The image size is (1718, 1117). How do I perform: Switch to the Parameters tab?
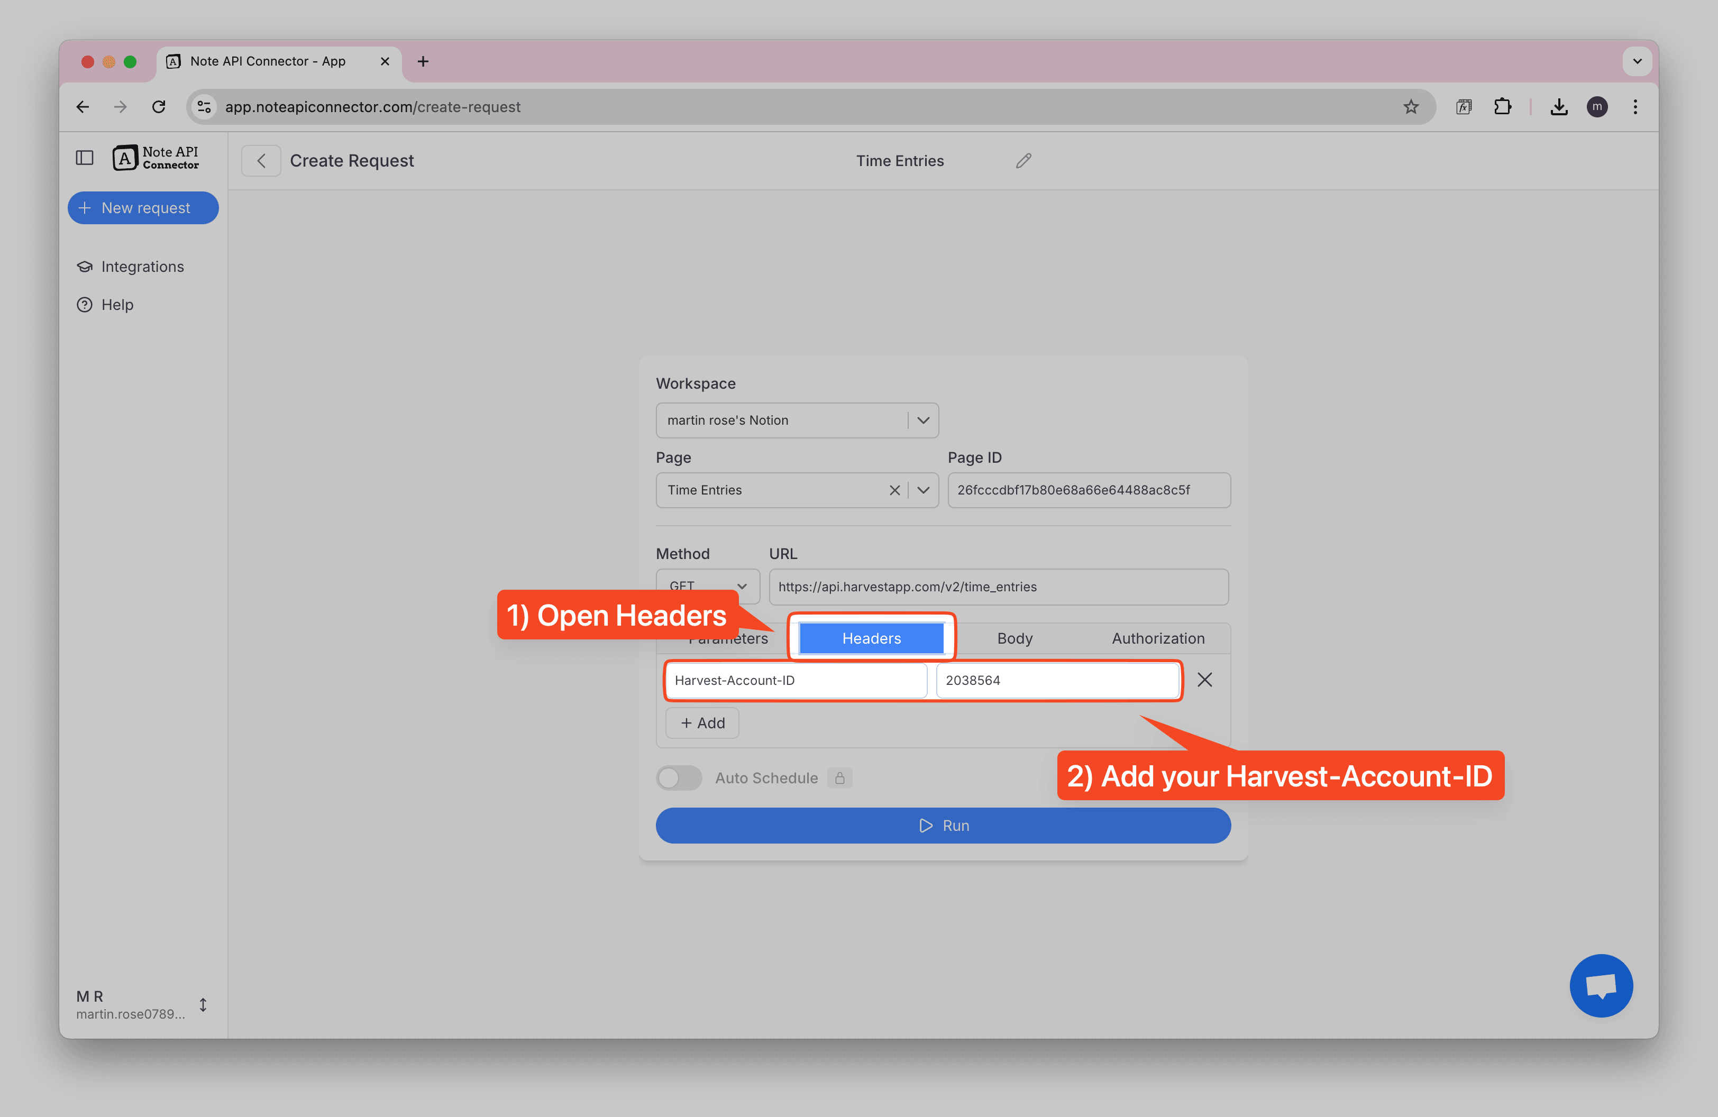pos(728,638)
